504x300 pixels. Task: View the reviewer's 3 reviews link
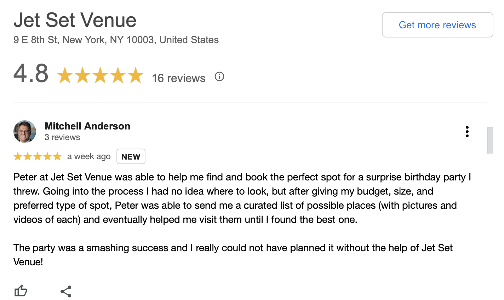pos(62,137)
